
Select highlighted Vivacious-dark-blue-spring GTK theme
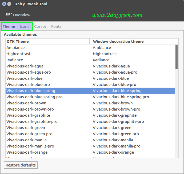coord(31,91)
